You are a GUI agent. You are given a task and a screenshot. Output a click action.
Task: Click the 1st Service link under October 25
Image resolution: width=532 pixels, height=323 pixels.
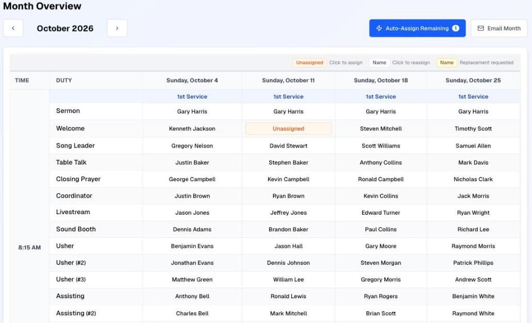[x=473, y=96]
